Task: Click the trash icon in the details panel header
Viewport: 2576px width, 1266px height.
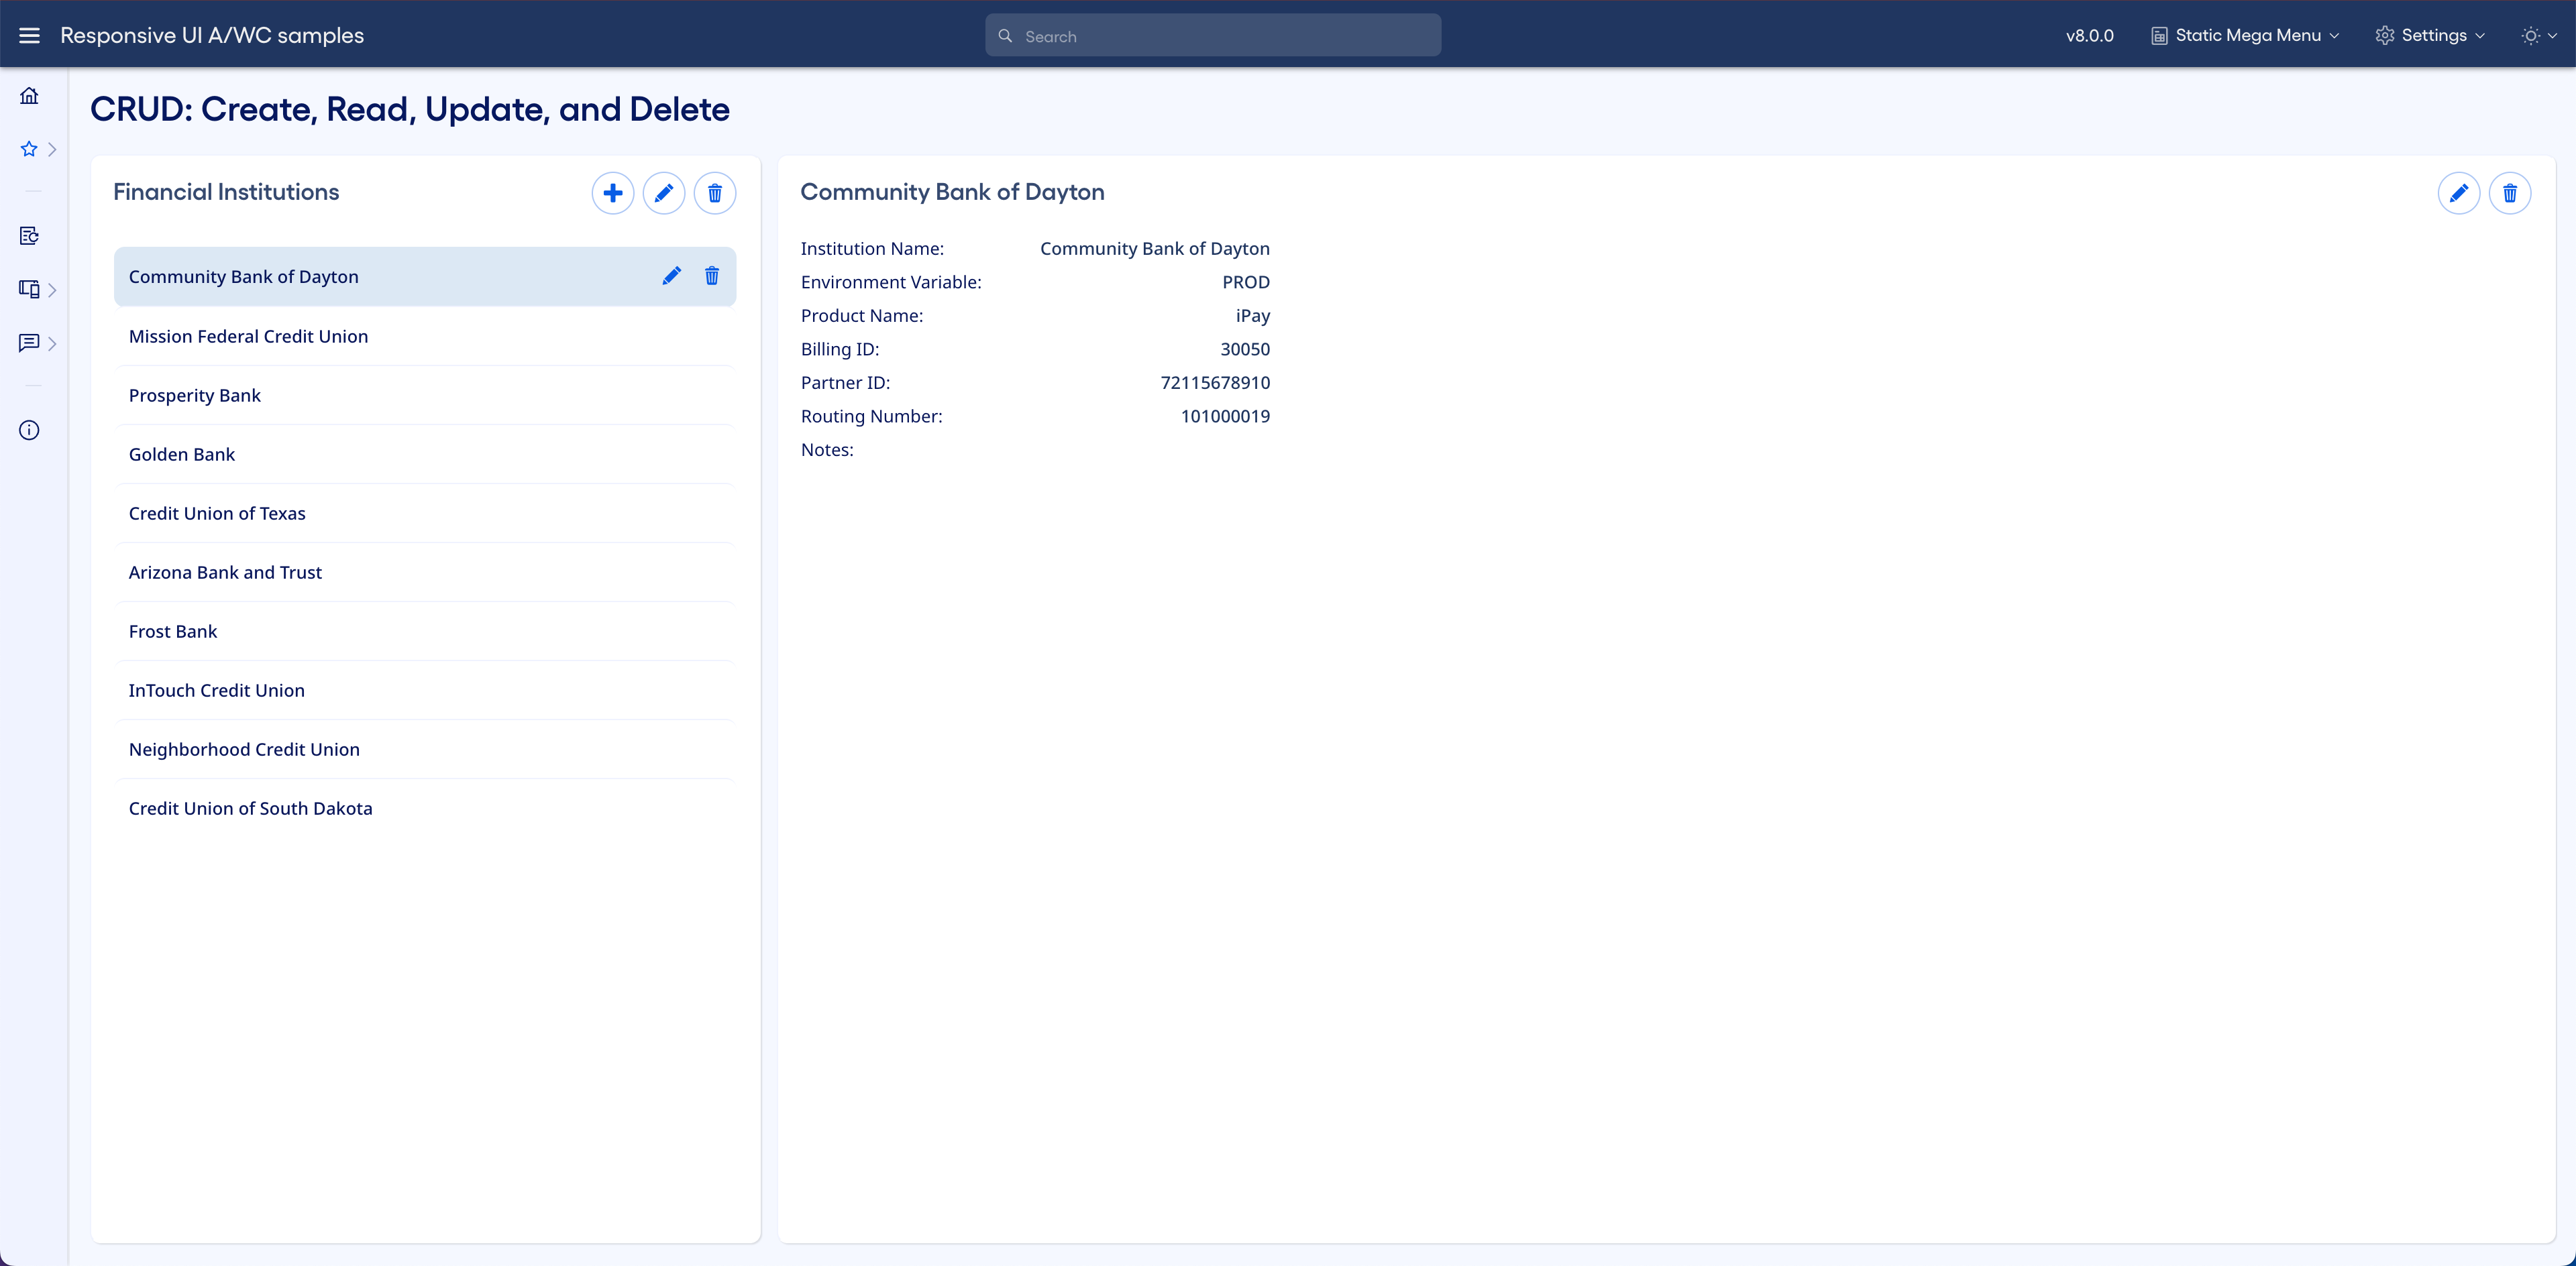Action: [2509, 193]
